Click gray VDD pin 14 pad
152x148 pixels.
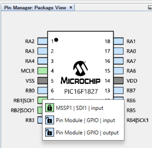tap(119, 81)
